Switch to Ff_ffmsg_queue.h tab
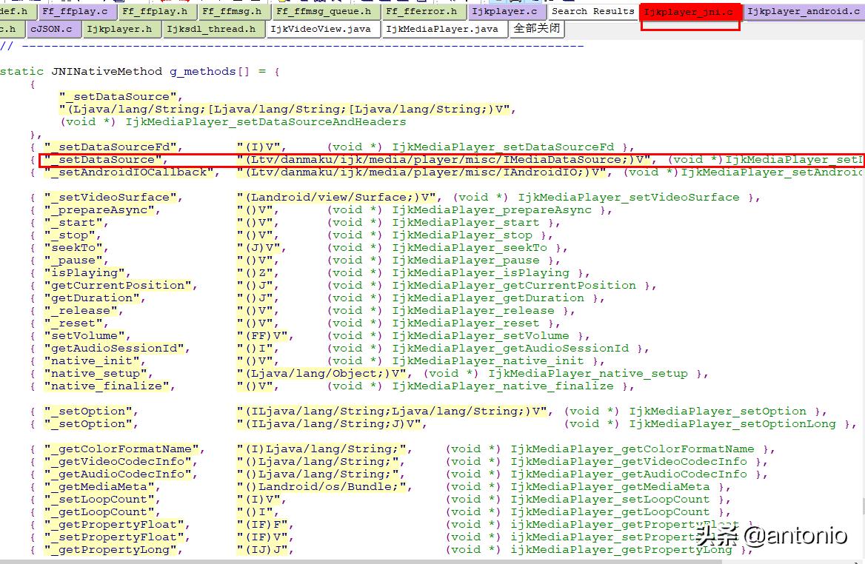 click(x=324, y=12)
